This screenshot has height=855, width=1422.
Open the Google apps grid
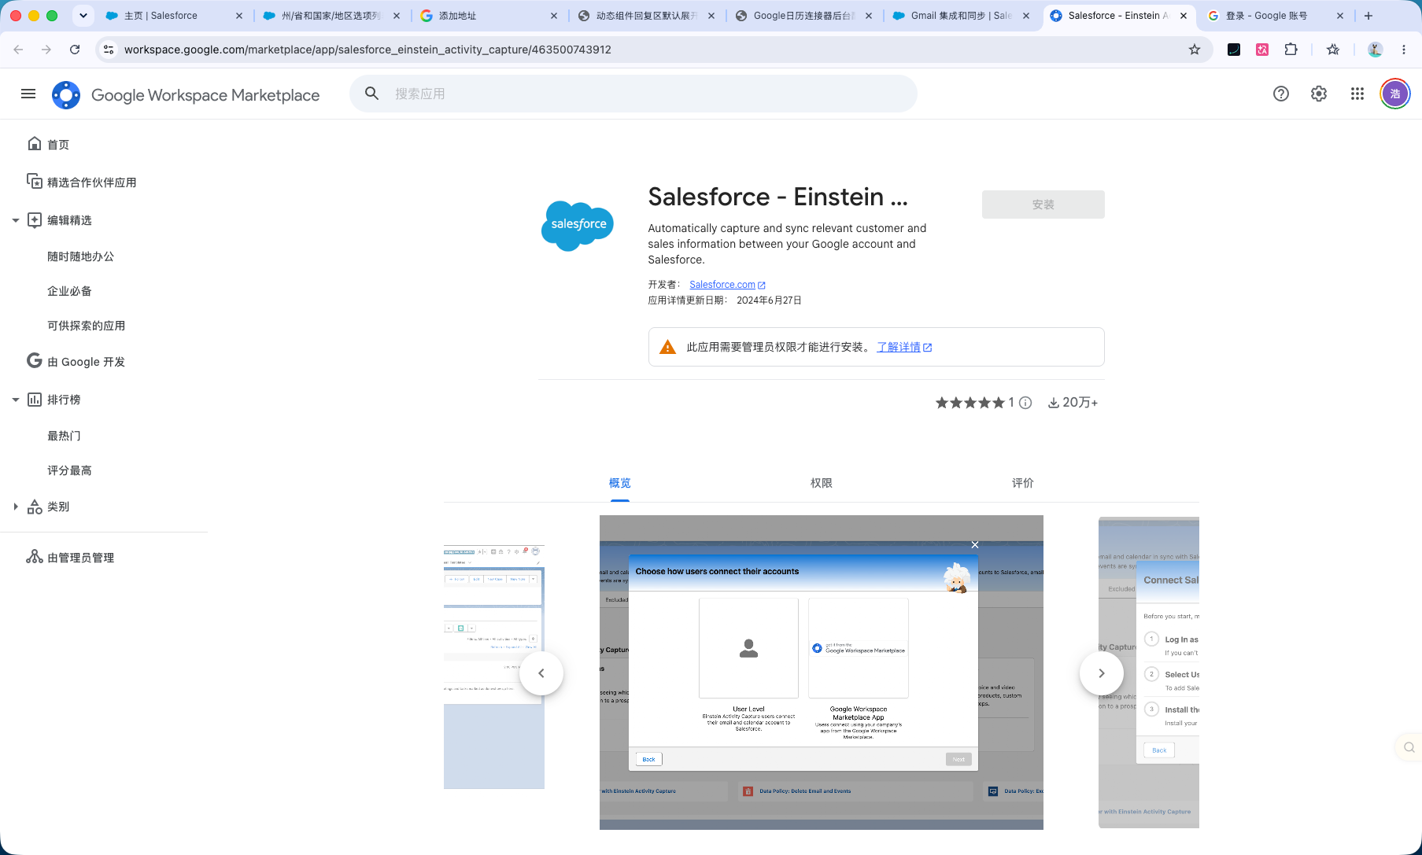[1357, 94]
